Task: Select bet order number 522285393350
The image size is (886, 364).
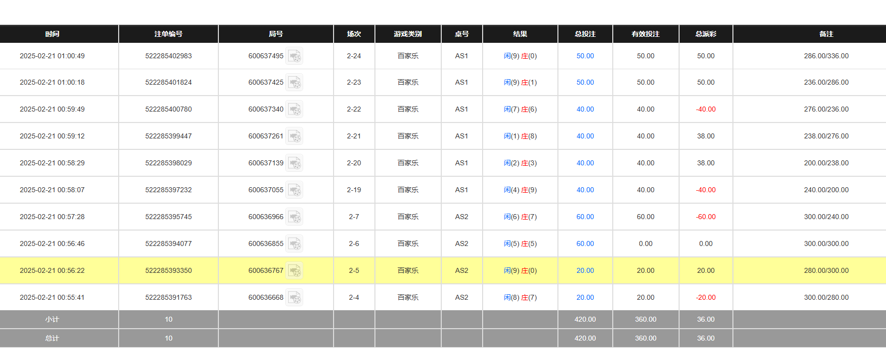Action: (x=169, y=271)
